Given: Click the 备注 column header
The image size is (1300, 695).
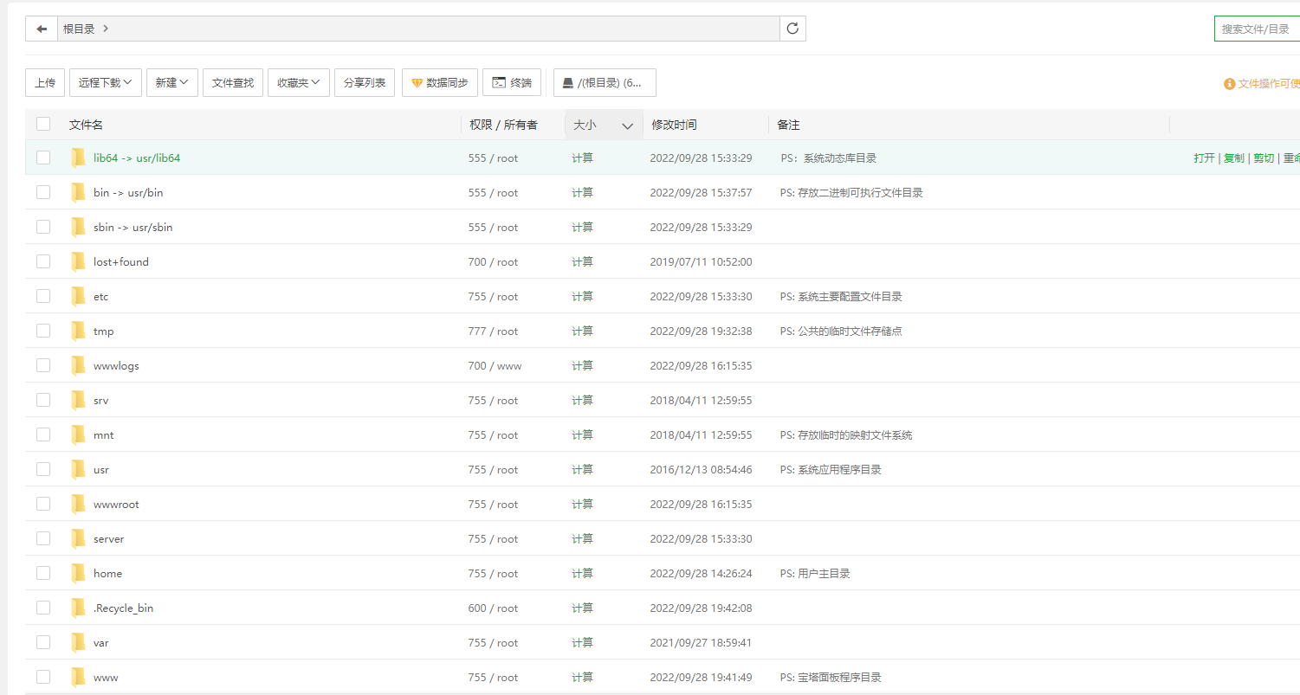Looking at the screenshot, I should (788, 125).
